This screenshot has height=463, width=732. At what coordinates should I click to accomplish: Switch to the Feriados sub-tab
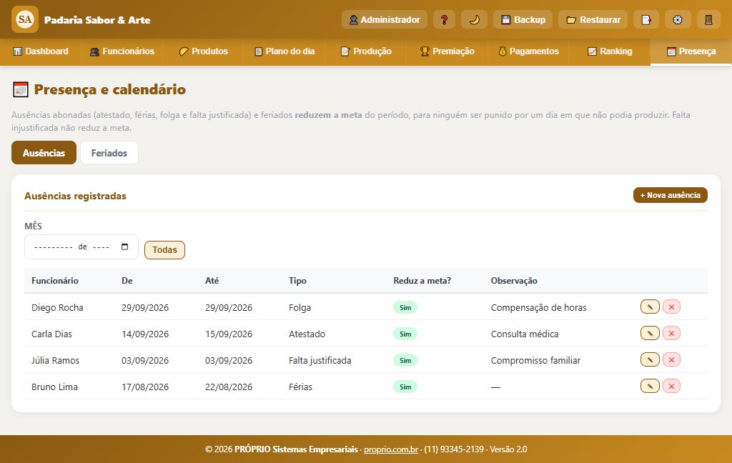(x=109, y=153)
